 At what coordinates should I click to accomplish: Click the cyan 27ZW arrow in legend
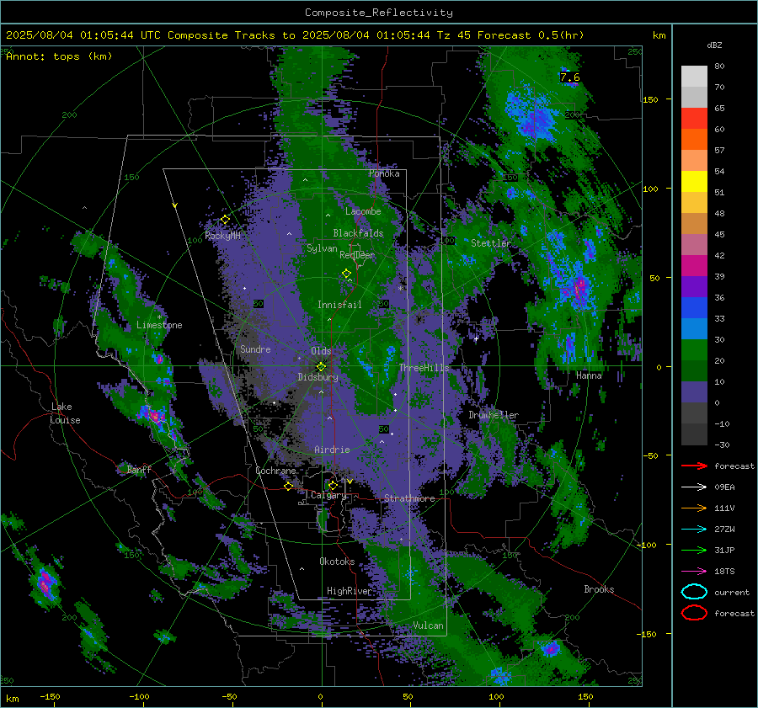click(x=694, y=530)
